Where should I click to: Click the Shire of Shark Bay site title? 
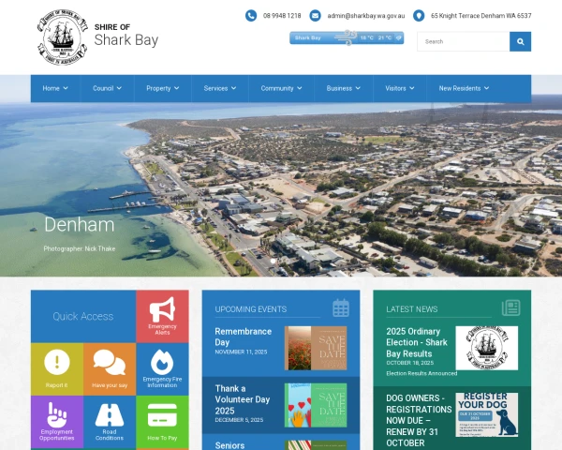point(126,36)
